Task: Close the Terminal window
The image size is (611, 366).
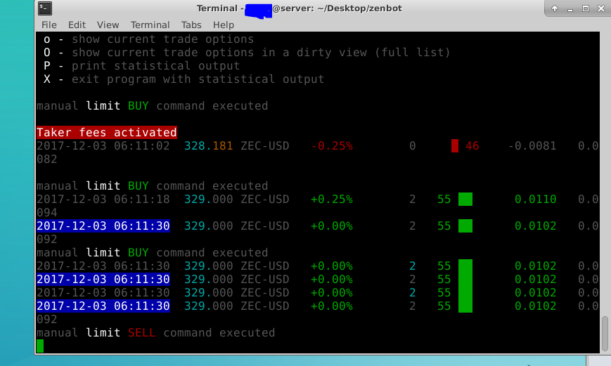Action: coord(601,8)
